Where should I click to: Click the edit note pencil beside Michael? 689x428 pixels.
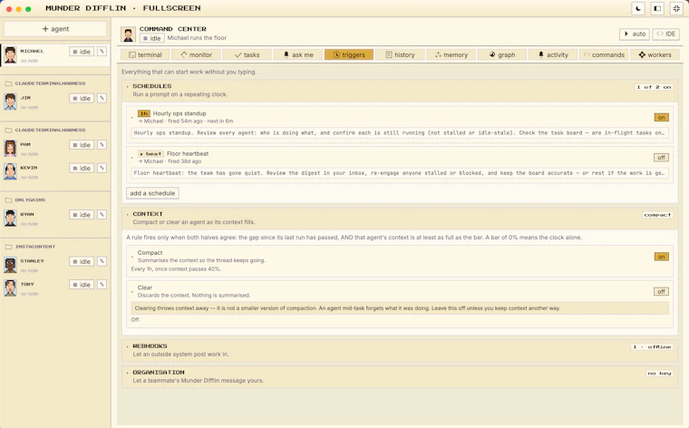(102, 52)
